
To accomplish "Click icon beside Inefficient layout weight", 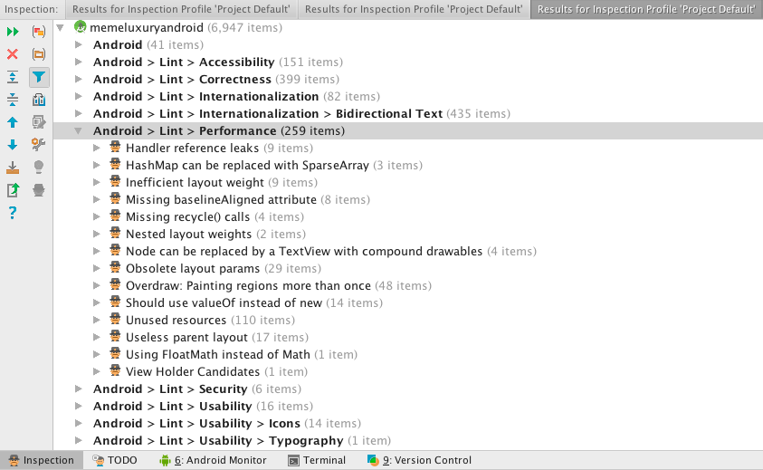I will [115, 182].
